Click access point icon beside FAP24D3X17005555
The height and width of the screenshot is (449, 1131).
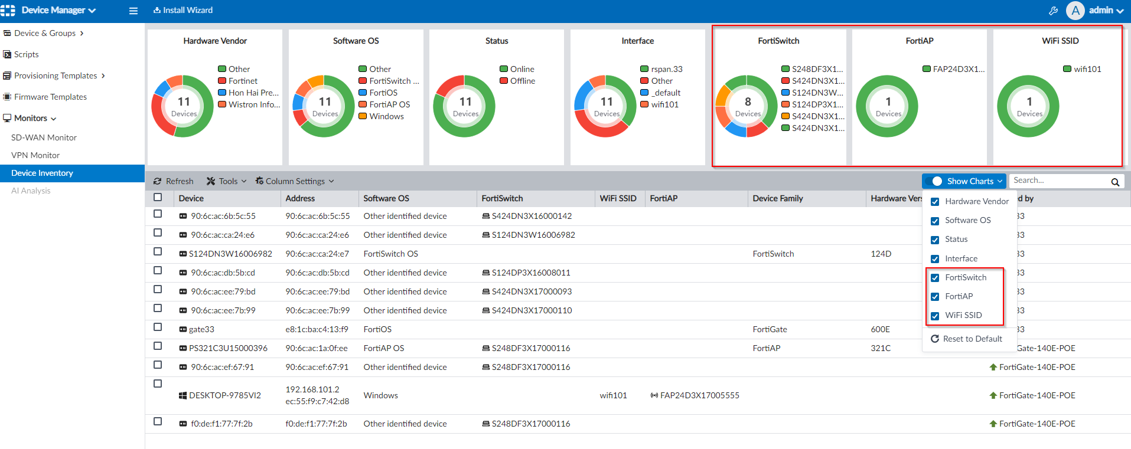coord(654,396)
